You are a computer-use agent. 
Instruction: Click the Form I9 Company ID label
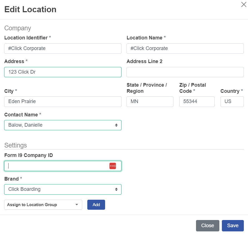29,155
